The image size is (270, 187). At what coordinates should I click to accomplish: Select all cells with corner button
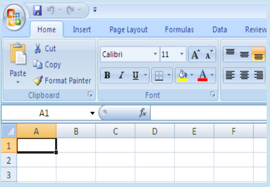click(x=9, y=131)
